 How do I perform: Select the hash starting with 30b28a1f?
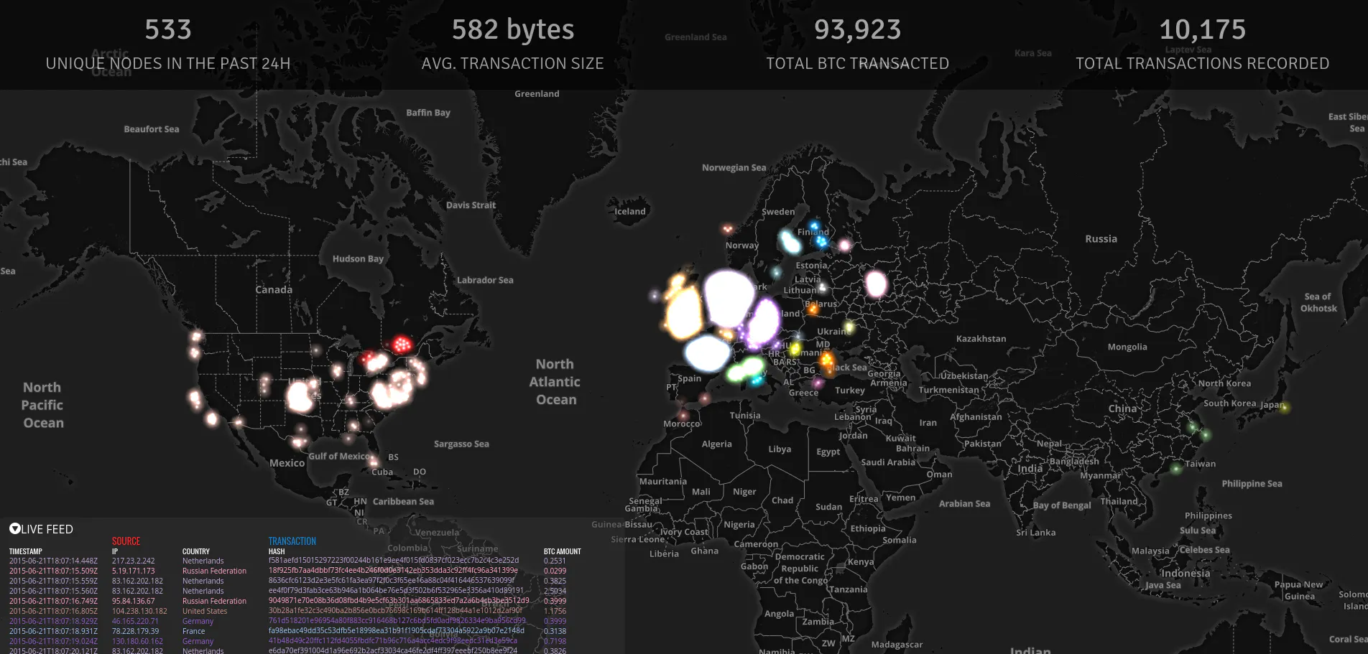click(x=395, y=610)
